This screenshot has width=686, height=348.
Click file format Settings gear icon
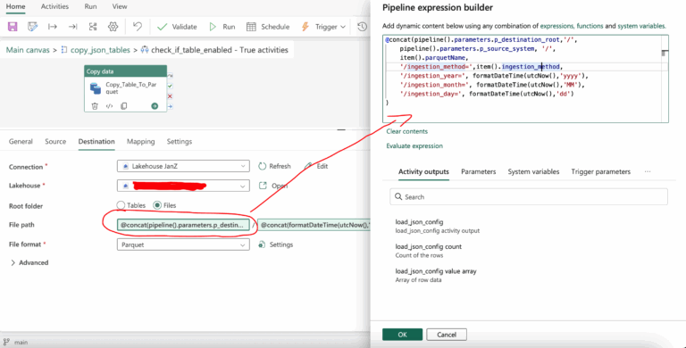[x=262, y=244]
